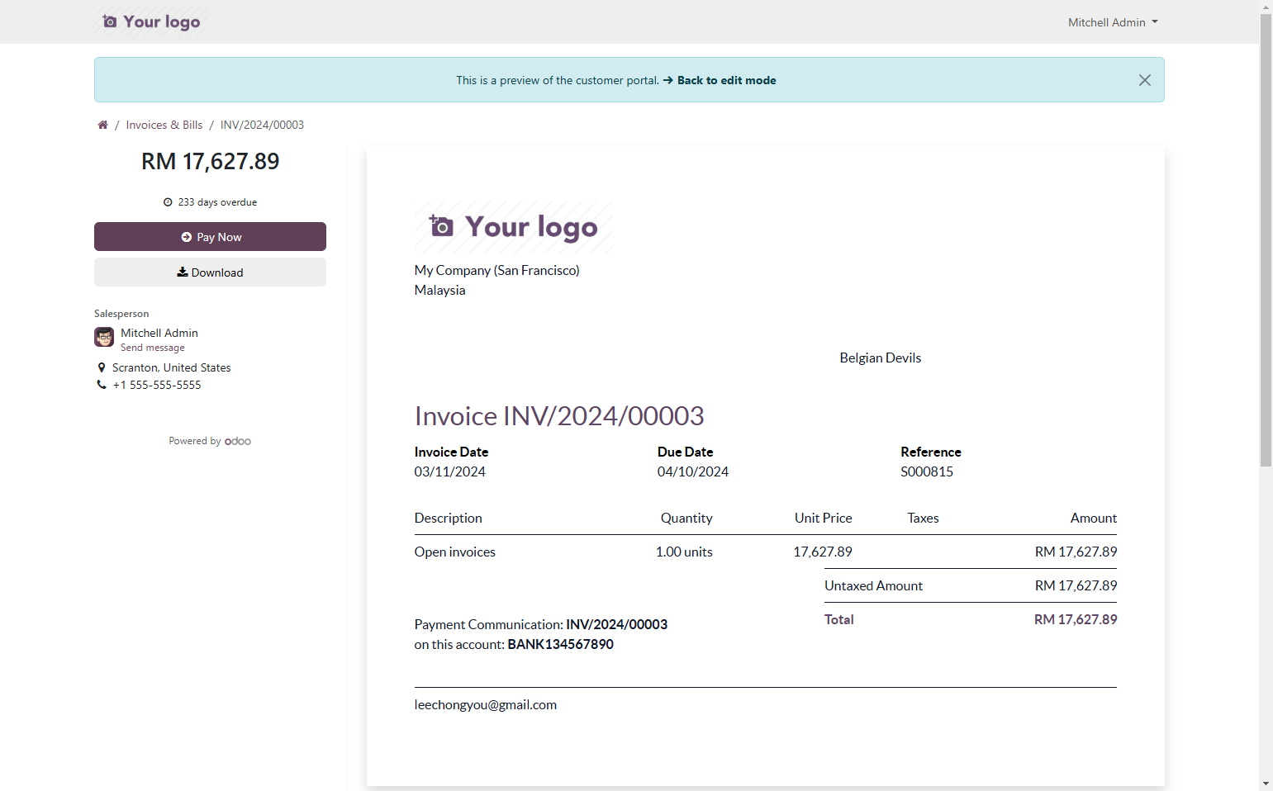
Task: Click the Your logo image on the invoice
Action: [513, 226]
